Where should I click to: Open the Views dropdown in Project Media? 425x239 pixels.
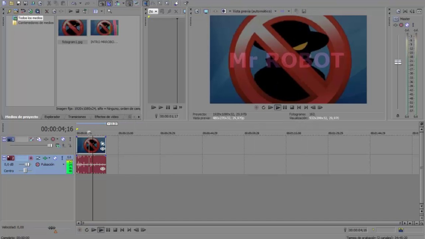pos(101,11)
